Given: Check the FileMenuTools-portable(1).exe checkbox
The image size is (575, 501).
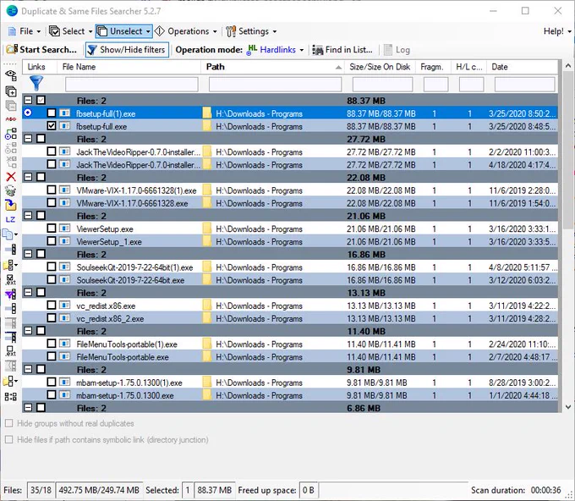Looking at the screenshot, I should coord(52,344).
